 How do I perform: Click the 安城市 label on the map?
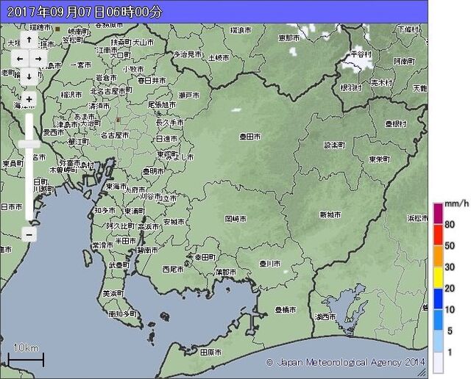(x=174, y=222)
